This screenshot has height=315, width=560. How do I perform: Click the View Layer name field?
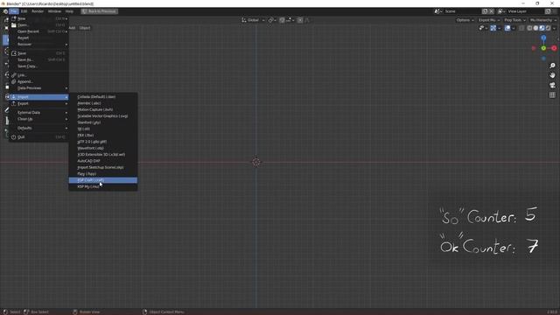[525, 11]
